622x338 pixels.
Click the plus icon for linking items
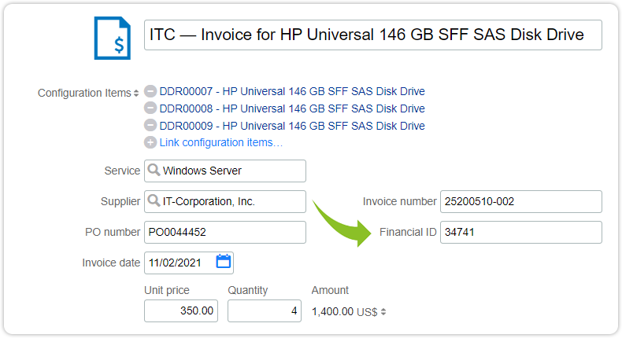click(x=150, y=142)
